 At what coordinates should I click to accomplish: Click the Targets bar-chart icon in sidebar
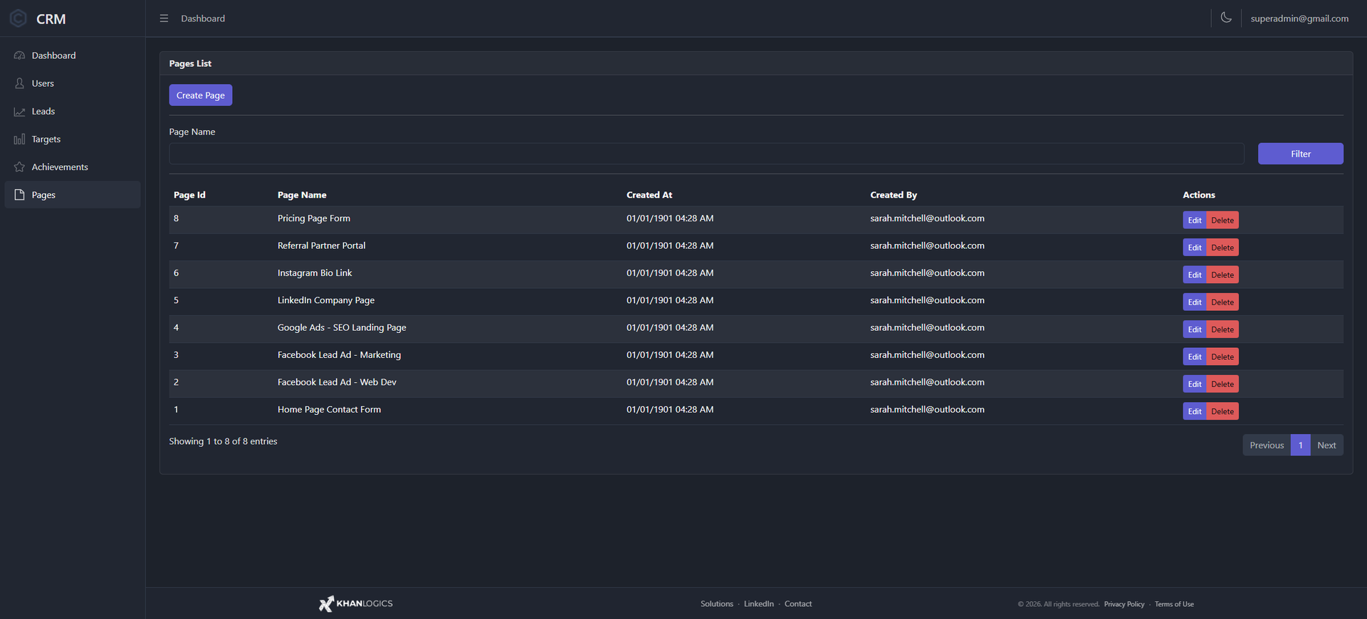(x=19, y=139)
